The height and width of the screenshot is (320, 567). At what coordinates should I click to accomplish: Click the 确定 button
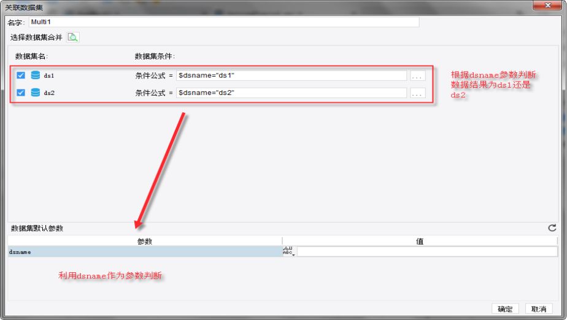(x=505, y=309)
